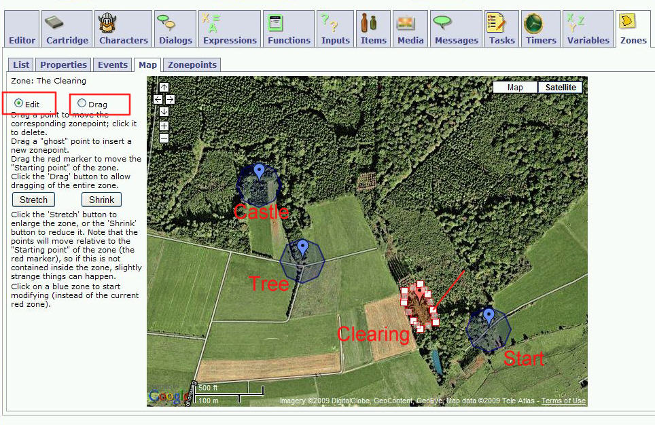Click the blue marker on Castle zone
655x425 pixels.
coord(258,170)
